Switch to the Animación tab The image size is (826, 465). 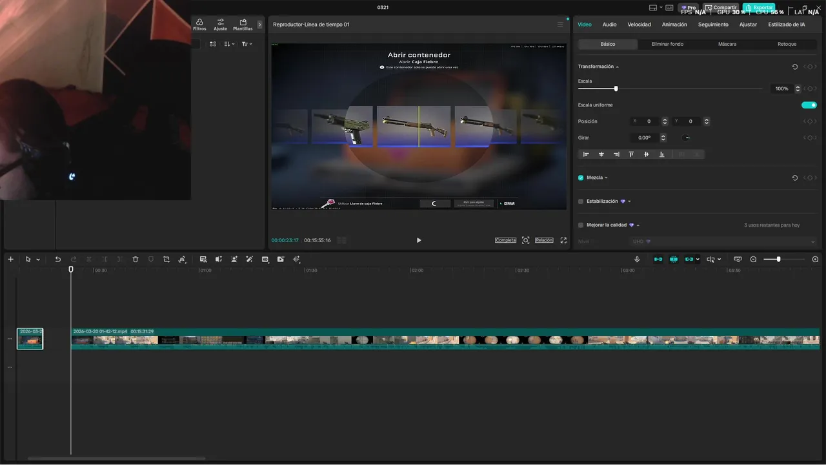[x=674, y=25]
